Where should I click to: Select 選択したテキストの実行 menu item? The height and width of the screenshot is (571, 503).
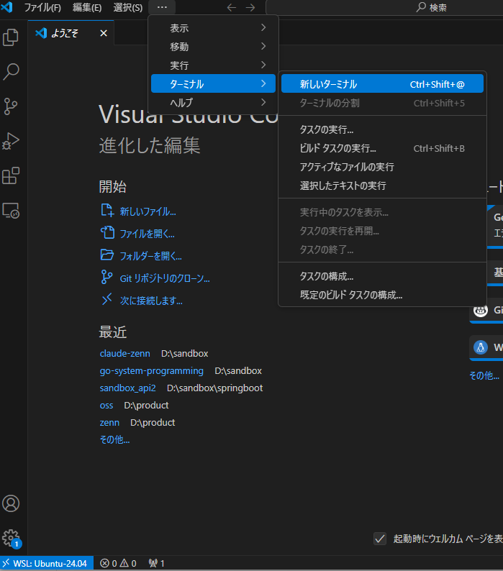tap(382, 186)
